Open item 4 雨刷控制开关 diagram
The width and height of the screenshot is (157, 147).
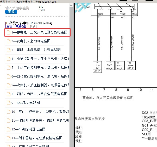click(40, 59)
